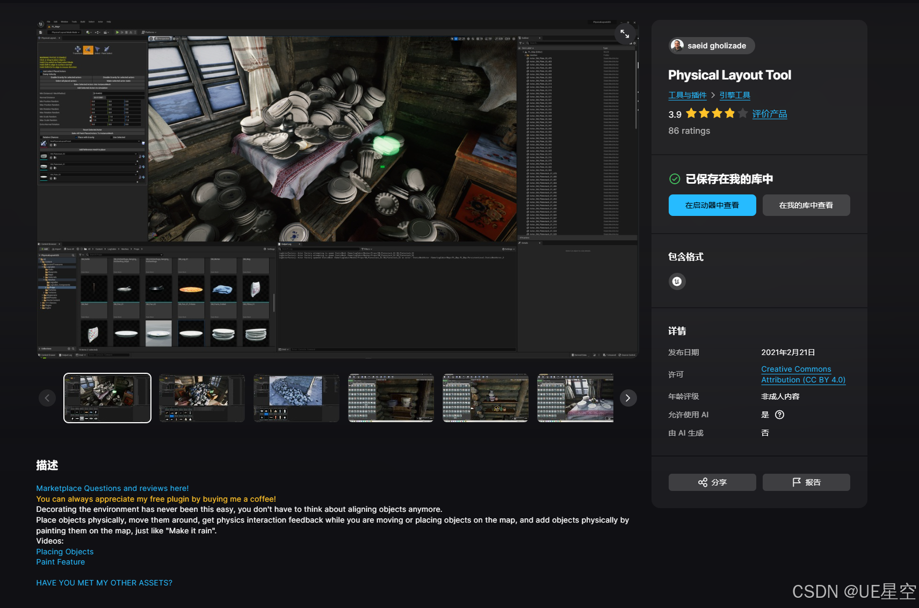Select the second gallery thumbnail
Image resolution: width=919 pixels, height=608 pixels.
click(202, 398)
